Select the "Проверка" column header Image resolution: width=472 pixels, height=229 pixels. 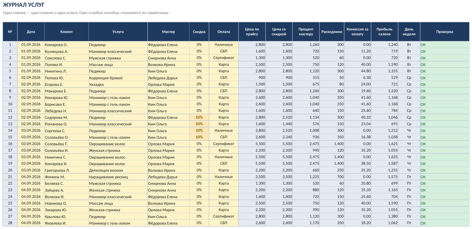point(444,32)
